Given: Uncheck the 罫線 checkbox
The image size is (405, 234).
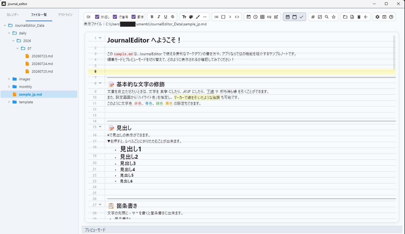Looking at the screenshot, I should (x=134, y=17).
